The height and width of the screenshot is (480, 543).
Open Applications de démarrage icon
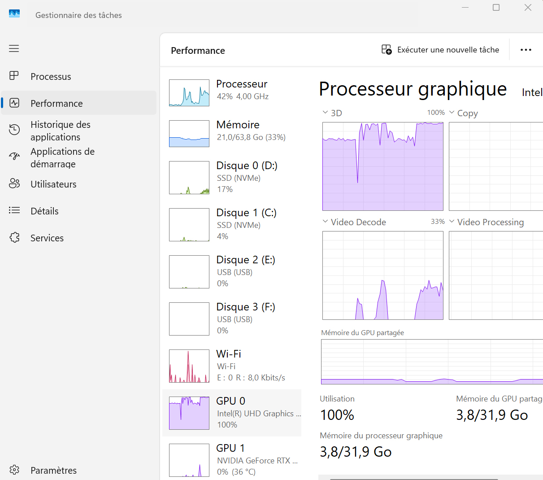pyautogui.click(x=14, y=157)
